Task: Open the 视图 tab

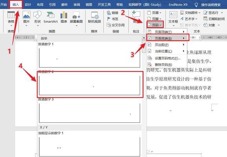Action: tap(89, 4)
